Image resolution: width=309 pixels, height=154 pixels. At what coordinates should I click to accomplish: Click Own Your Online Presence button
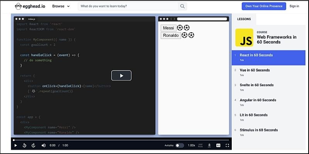264,6
